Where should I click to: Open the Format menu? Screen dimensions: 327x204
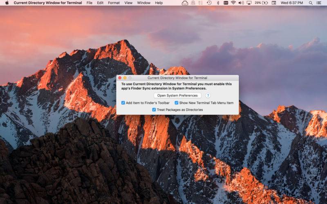click(114, 3)
